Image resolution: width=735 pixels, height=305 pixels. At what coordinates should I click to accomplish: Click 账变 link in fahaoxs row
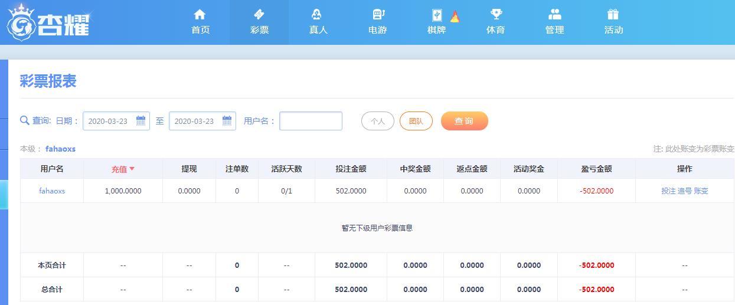701,191
